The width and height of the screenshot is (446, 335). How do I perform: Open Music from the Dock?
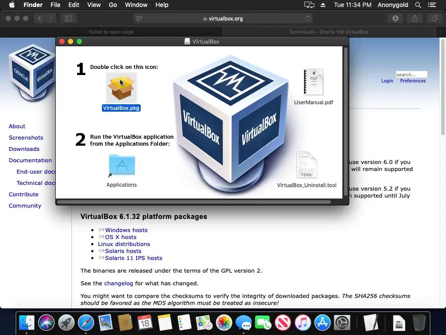[303, 322]
